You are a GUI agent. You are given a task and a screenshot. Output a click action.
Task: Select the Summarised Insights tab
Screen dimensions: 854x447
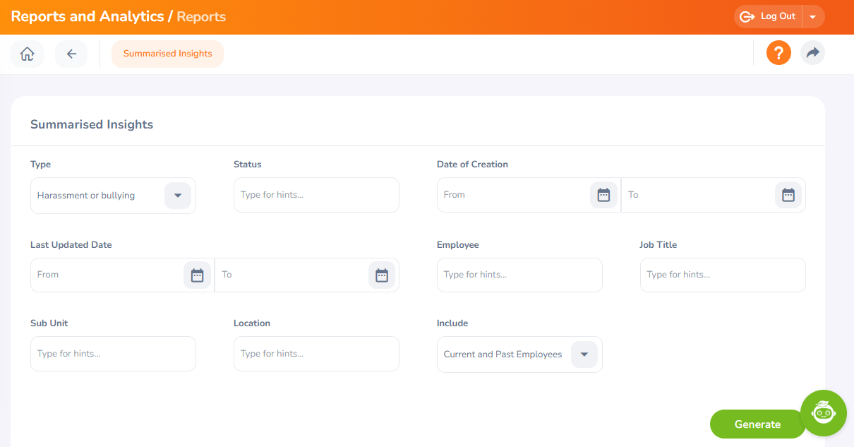(x=167, y=54)
